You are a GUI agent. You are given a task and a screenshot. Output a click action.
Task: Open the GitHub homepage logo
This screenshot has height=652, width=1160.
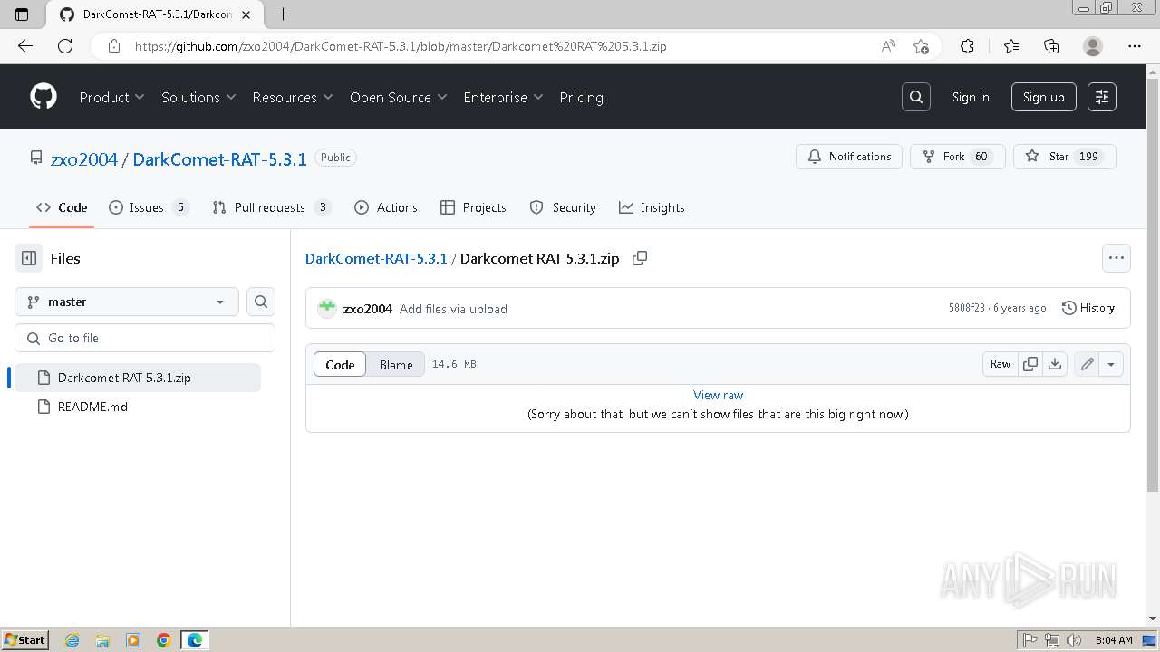coord(43,97)
